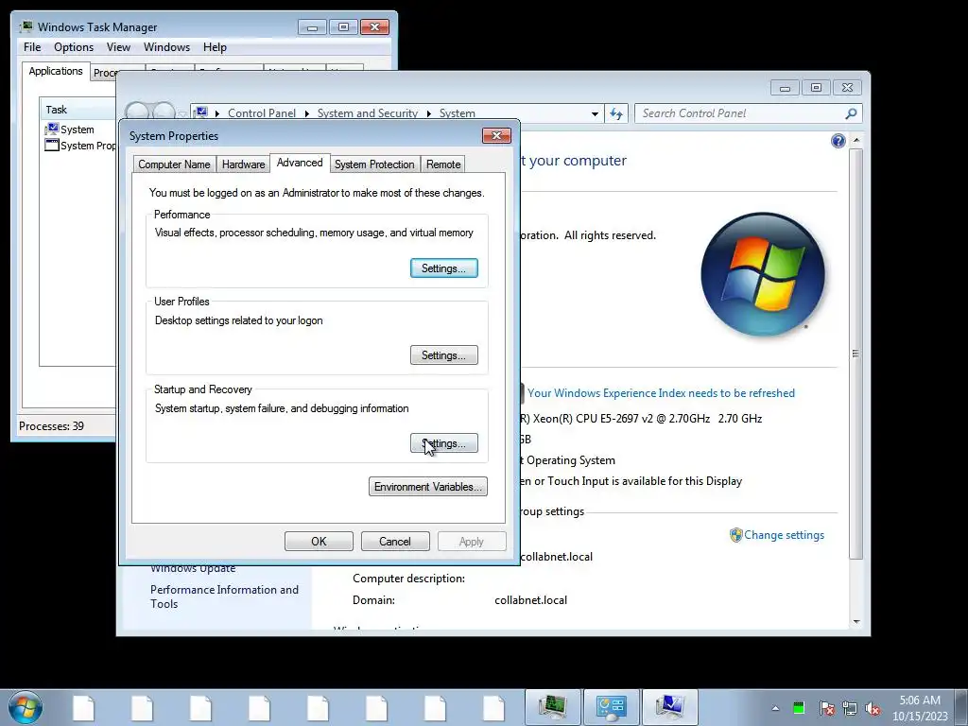968x726 pixels.
Task: Open the address bar history dropdown arrow
Action: click(x=595, y=113)
